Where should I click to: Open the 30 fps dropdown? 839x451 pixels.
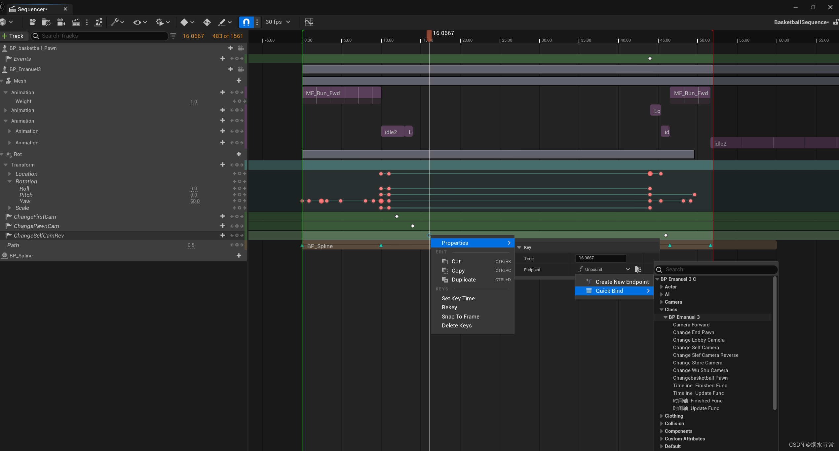click(x=278, y=22)
